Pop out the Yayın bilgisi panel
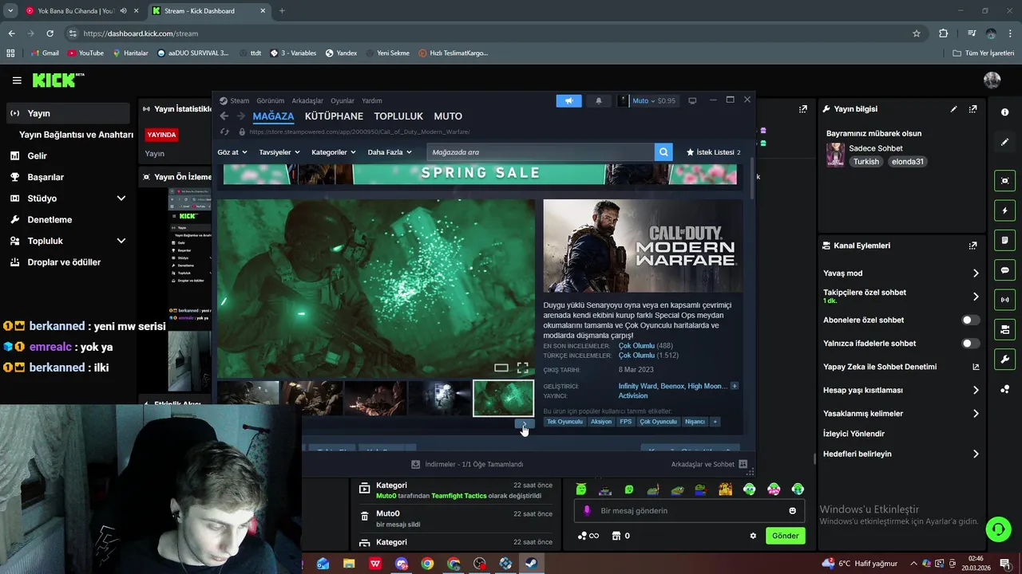Screen dimensions: 1022x574 pos(972,109)
